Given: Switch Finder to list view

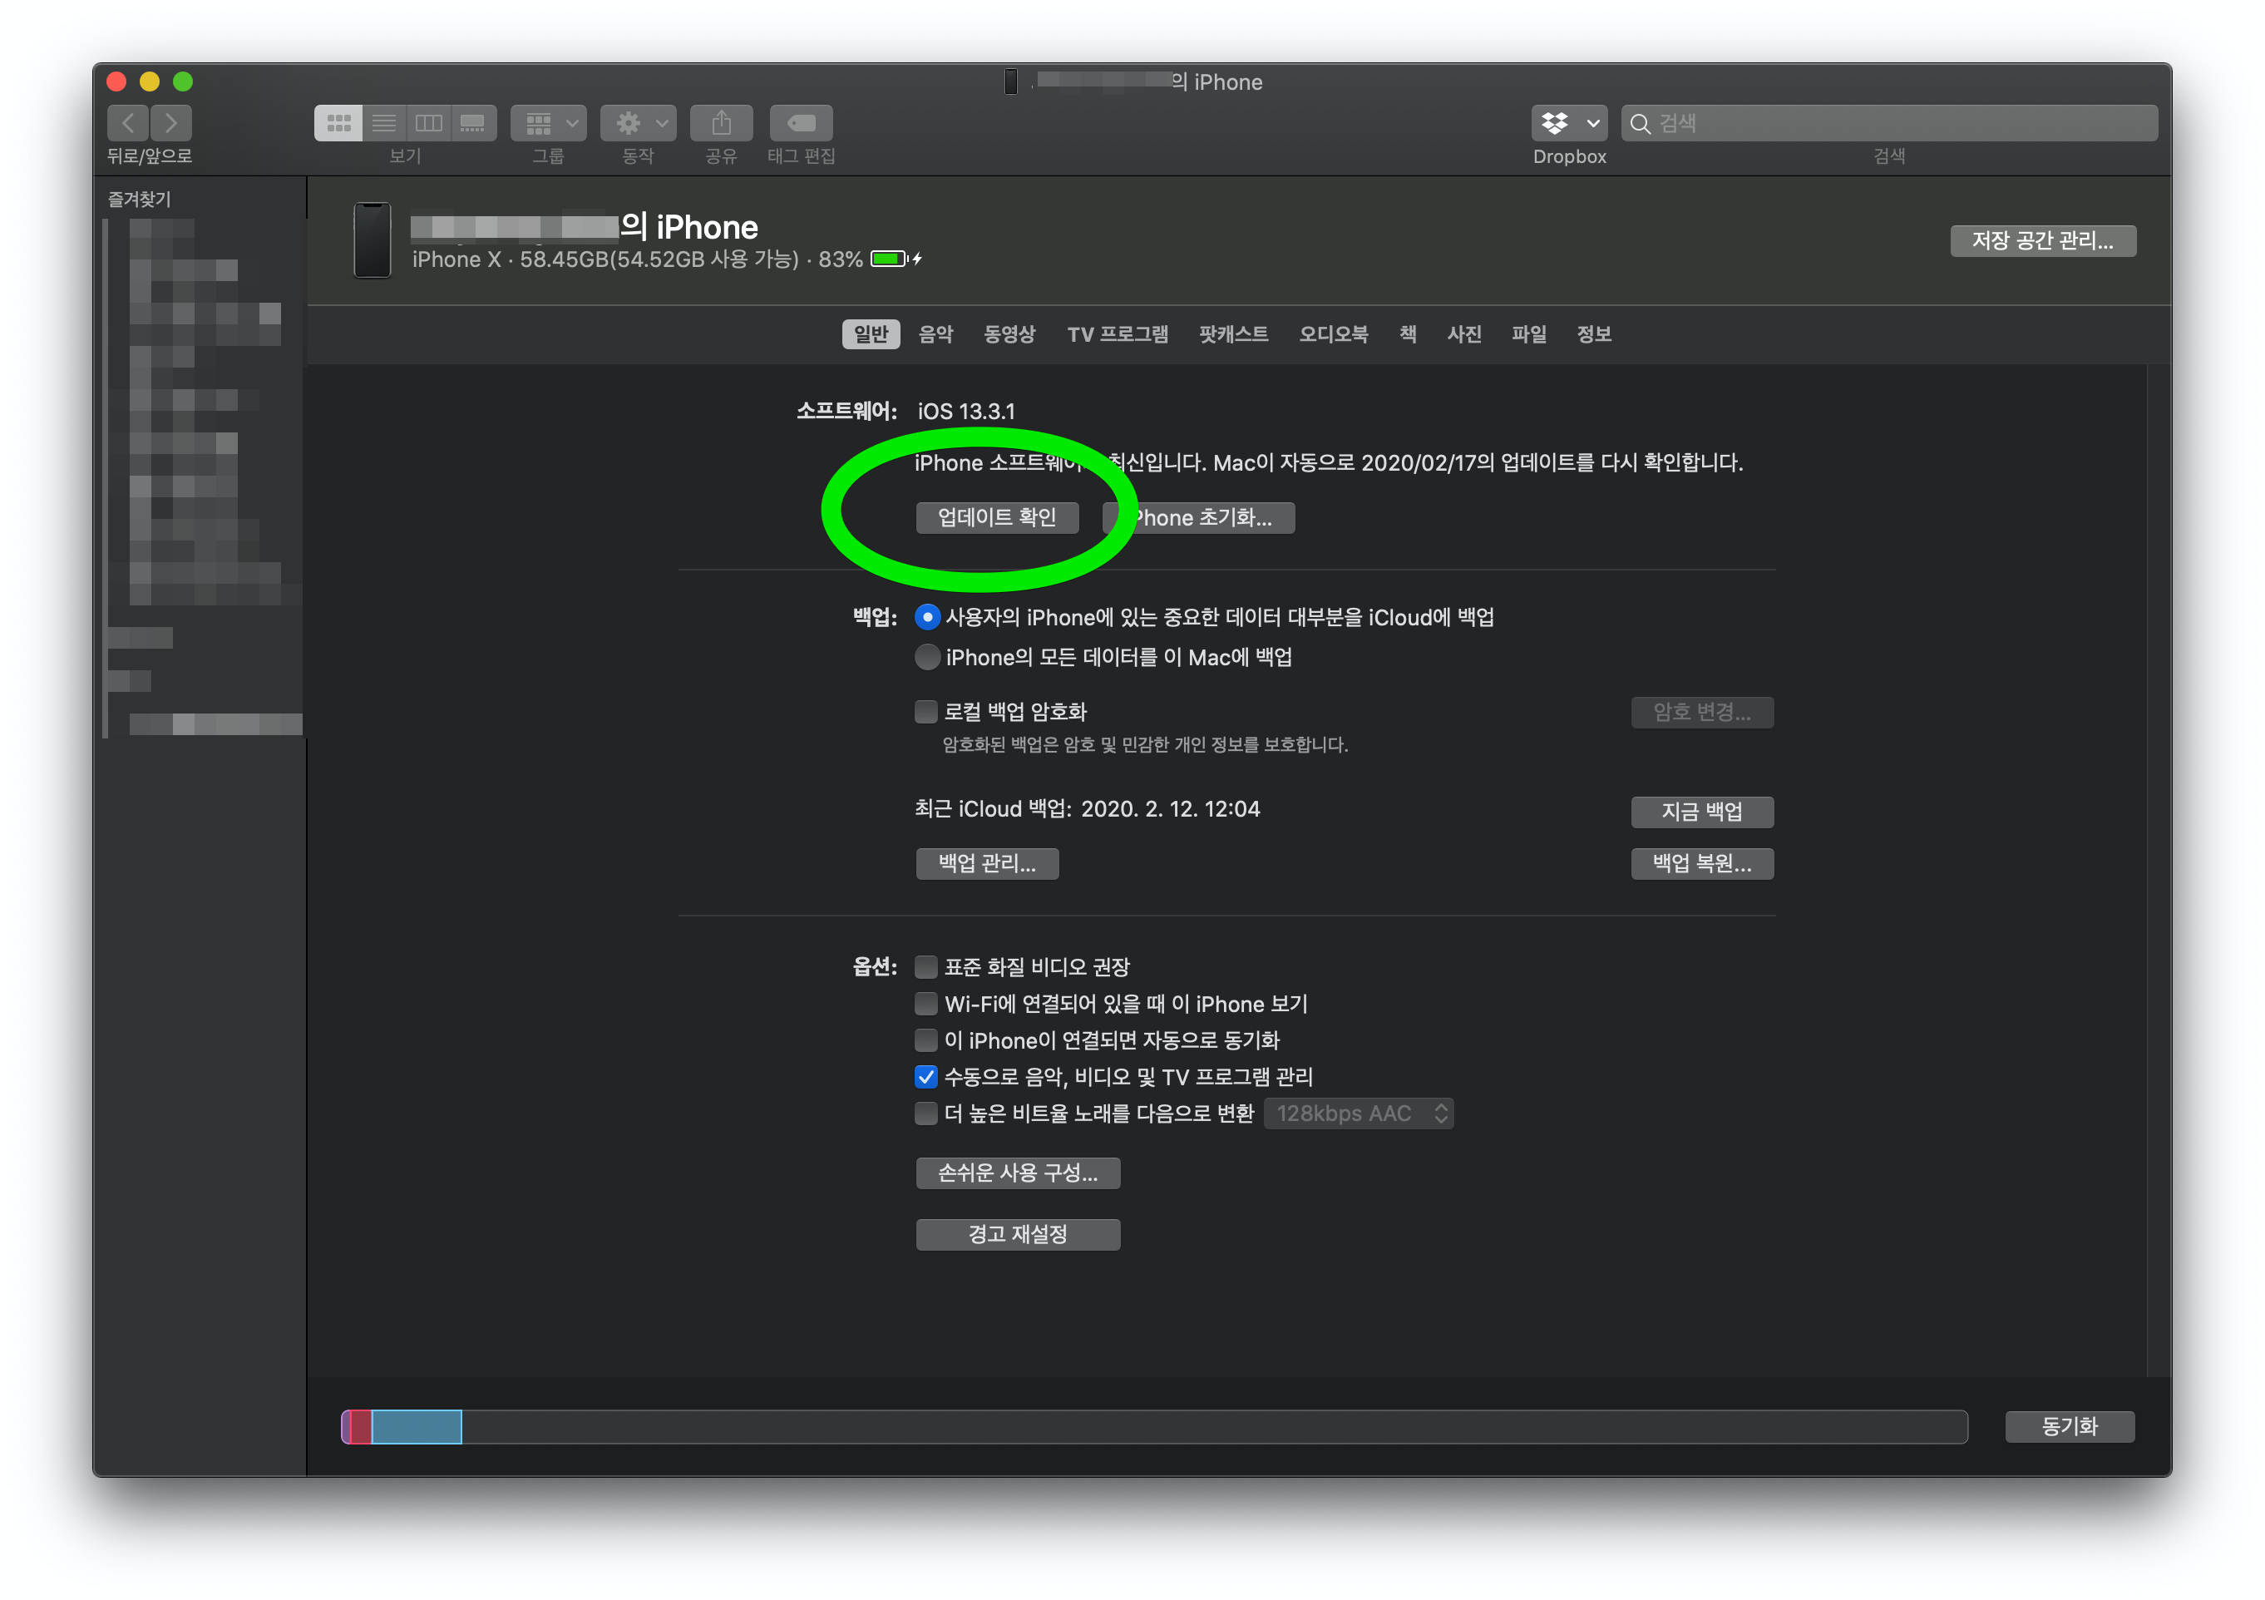Looking at the screenshot, I should click(384, 123).
